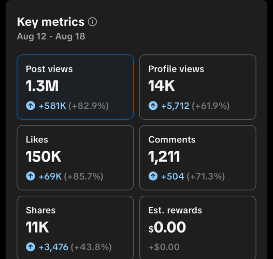Image resolution: width=273 pixels, height=259 pixels.
Task: Click the +581K change text
Action: coord(52,106)
